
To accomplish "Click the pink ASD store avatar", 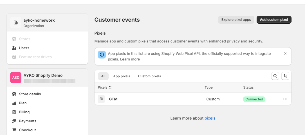I will [16, 77].
